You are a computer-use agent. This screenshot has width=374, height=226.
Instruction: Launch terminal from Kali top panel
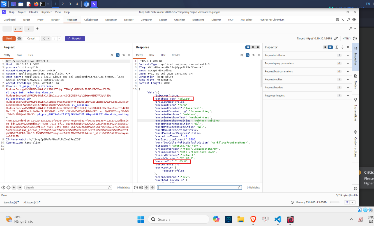click(43, 4)
